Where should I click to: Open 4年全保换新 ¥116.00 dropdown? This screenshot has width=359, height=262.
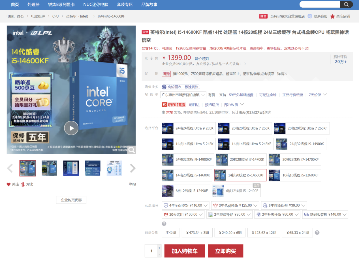(185, 205)
